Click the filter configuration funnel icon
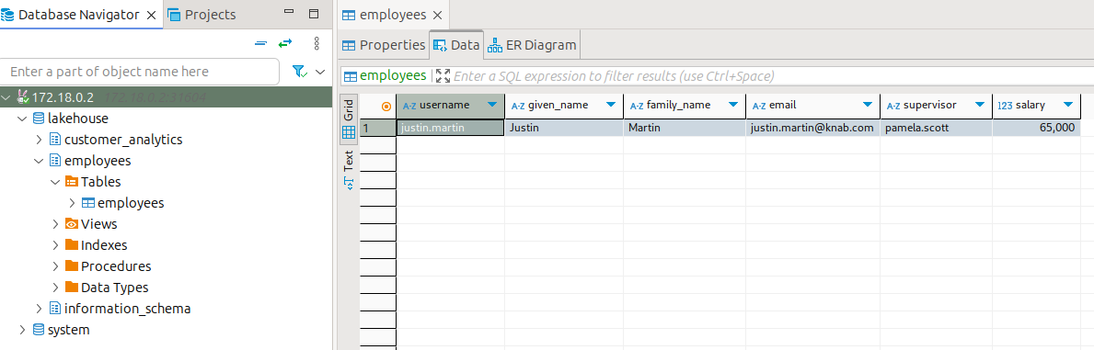Viewport: 1094px width, 350px height. pyautogui.click(x=300, y=72)
